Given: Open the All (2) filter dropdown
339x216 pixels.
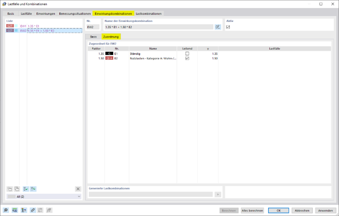Looking at the screenshot, I should [44, 196].
